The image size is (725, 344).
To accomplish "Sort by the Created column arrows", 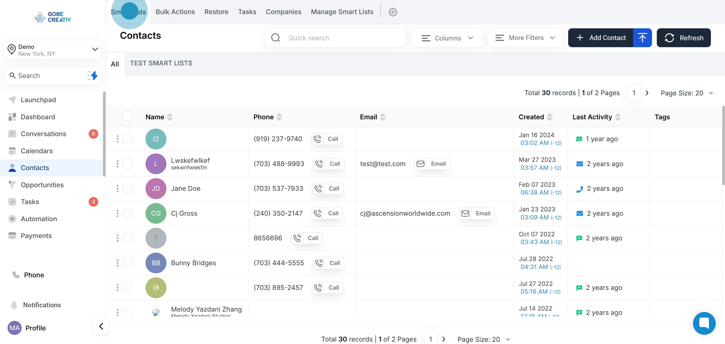I will pos(549,117).
